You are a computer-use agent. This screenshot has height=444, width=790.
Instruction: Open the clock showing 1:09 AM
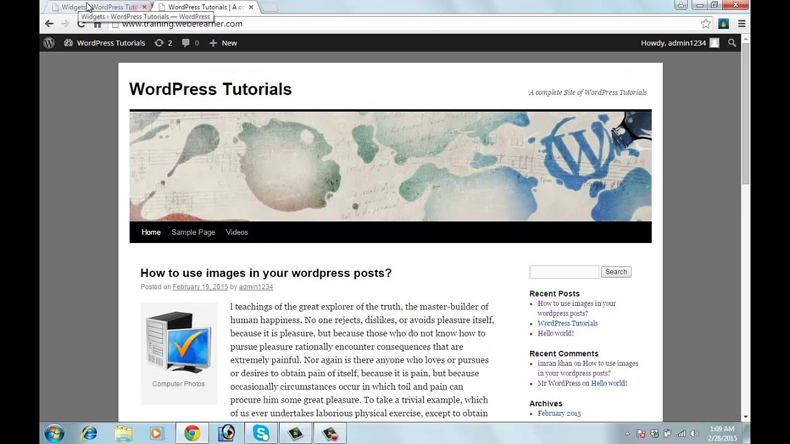click(721, 434)
